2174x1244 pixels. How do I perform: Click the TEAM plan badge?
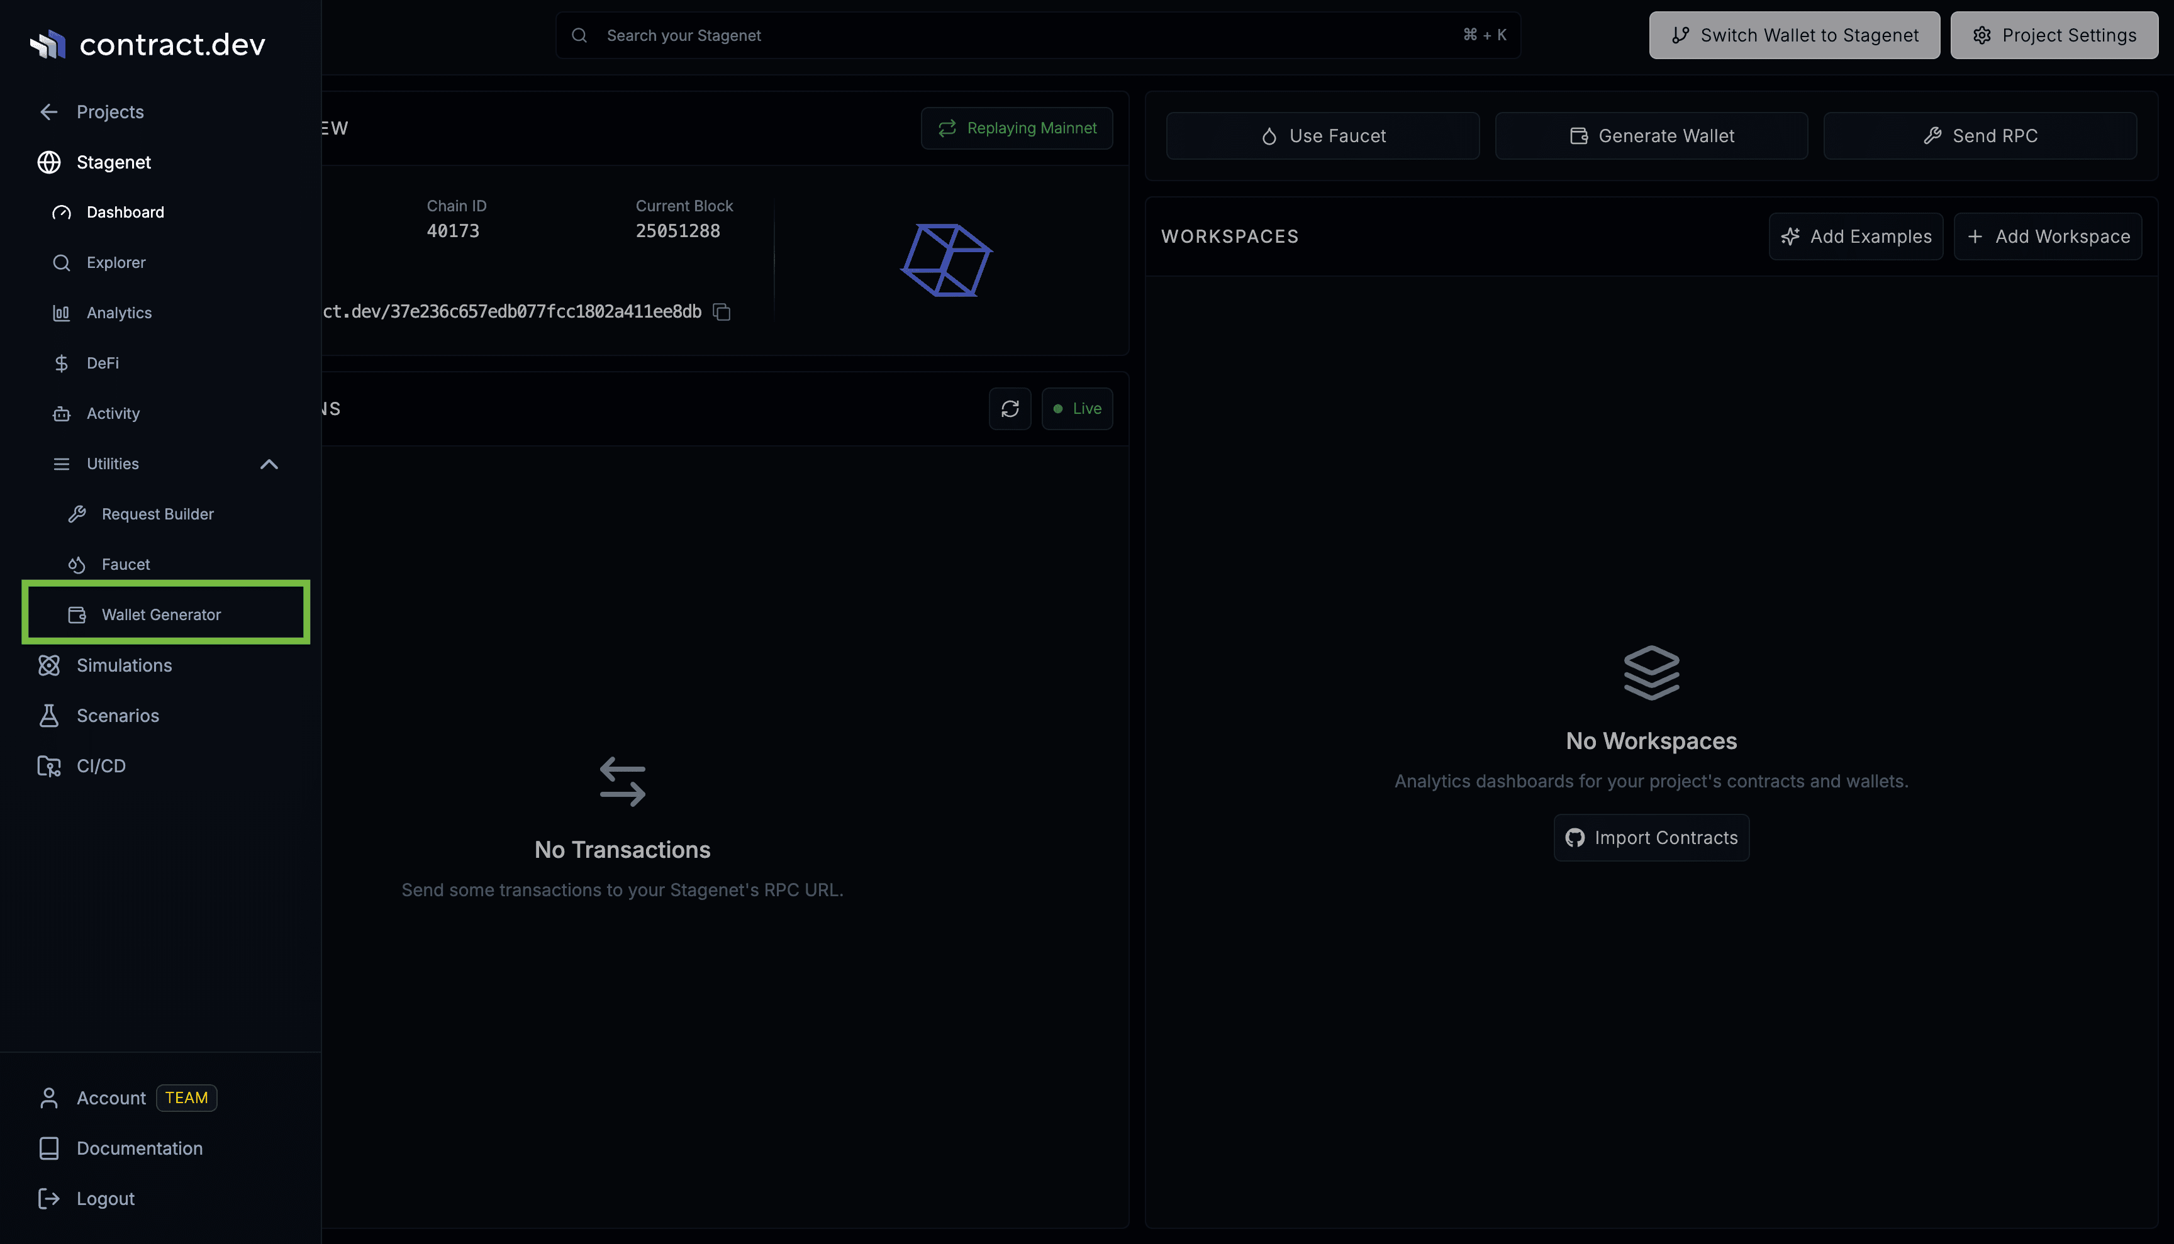click(x=186, y=1098)
